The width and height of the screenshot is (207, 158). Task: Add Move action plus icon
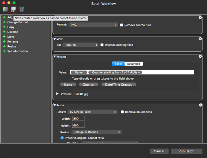pos(4,37)
